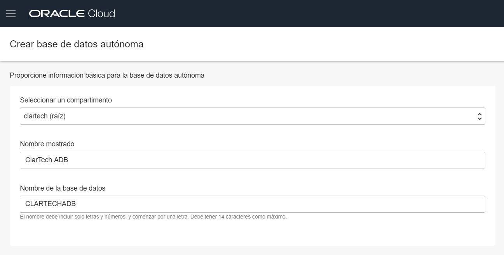
Task: Click the Oracle Cloud logo
Action: coord(72,13)
